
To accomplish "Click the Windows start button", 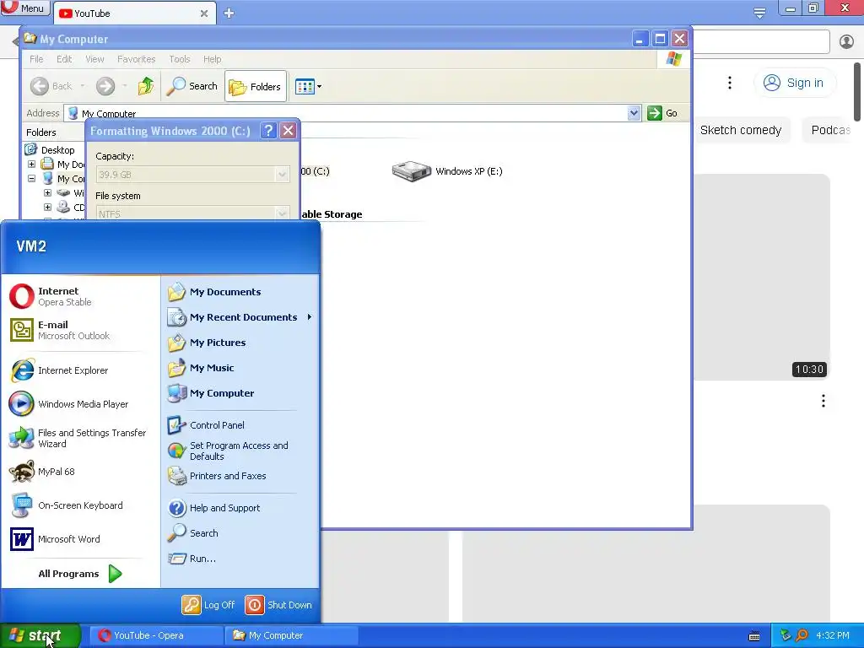I will [40, 635].
